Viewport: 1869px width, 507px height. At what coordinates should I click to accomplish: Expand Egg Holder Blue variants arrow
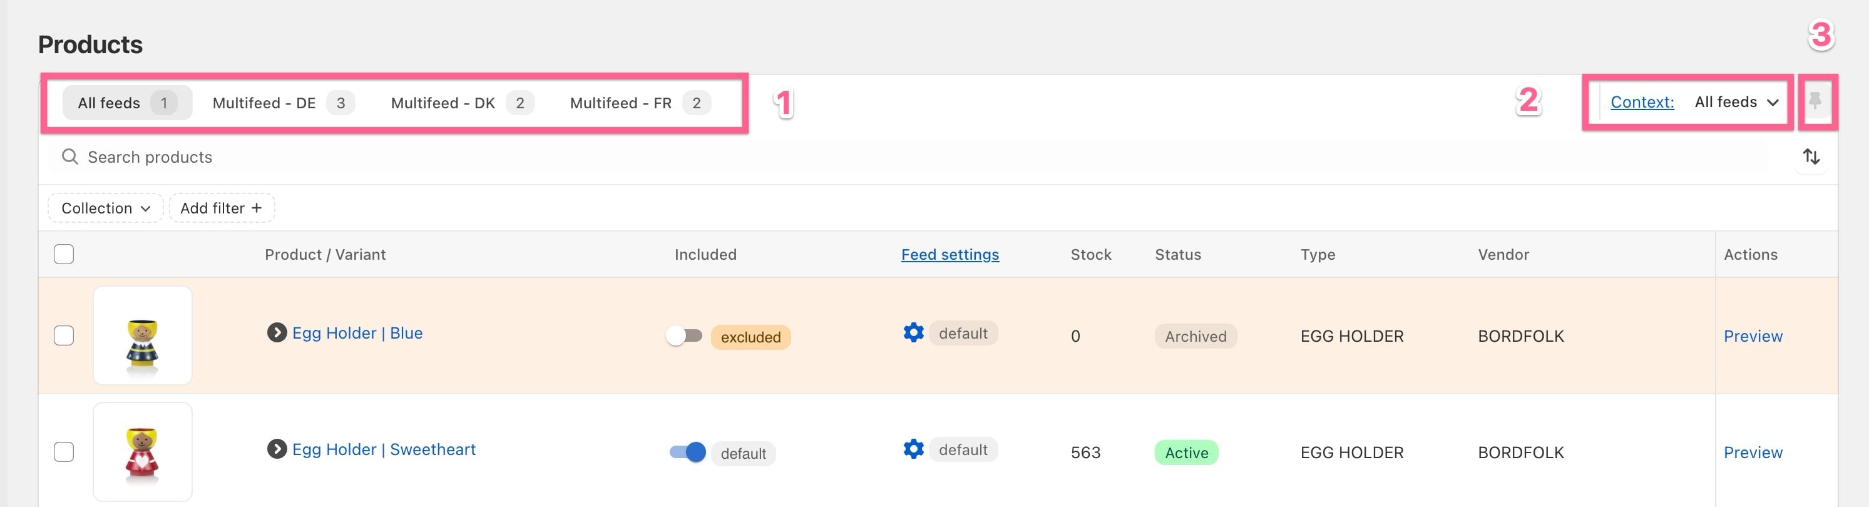pyautogui.click(x=277, y=333)
